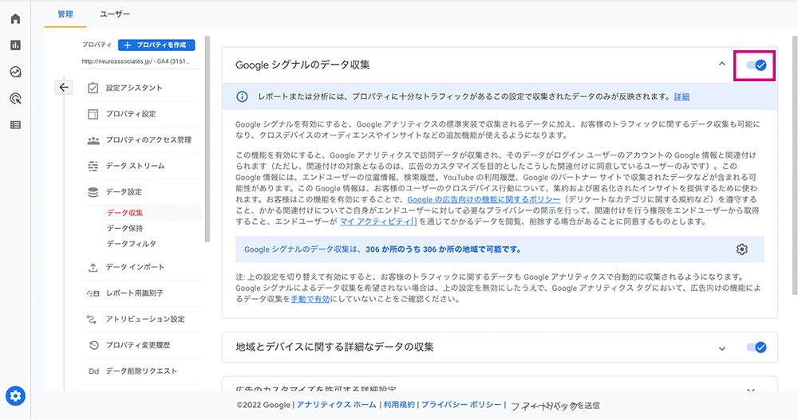Expand the 広告のカスタマイズ section chevron
Image resolution: width=798 pixels, height=420 pixels.
pyautogui.click(x=750, y=391)
